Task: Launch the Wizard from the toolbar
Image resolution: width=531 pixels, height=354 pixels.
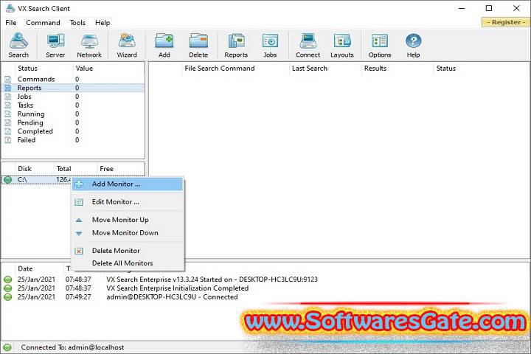Action: tap(127, 45)
